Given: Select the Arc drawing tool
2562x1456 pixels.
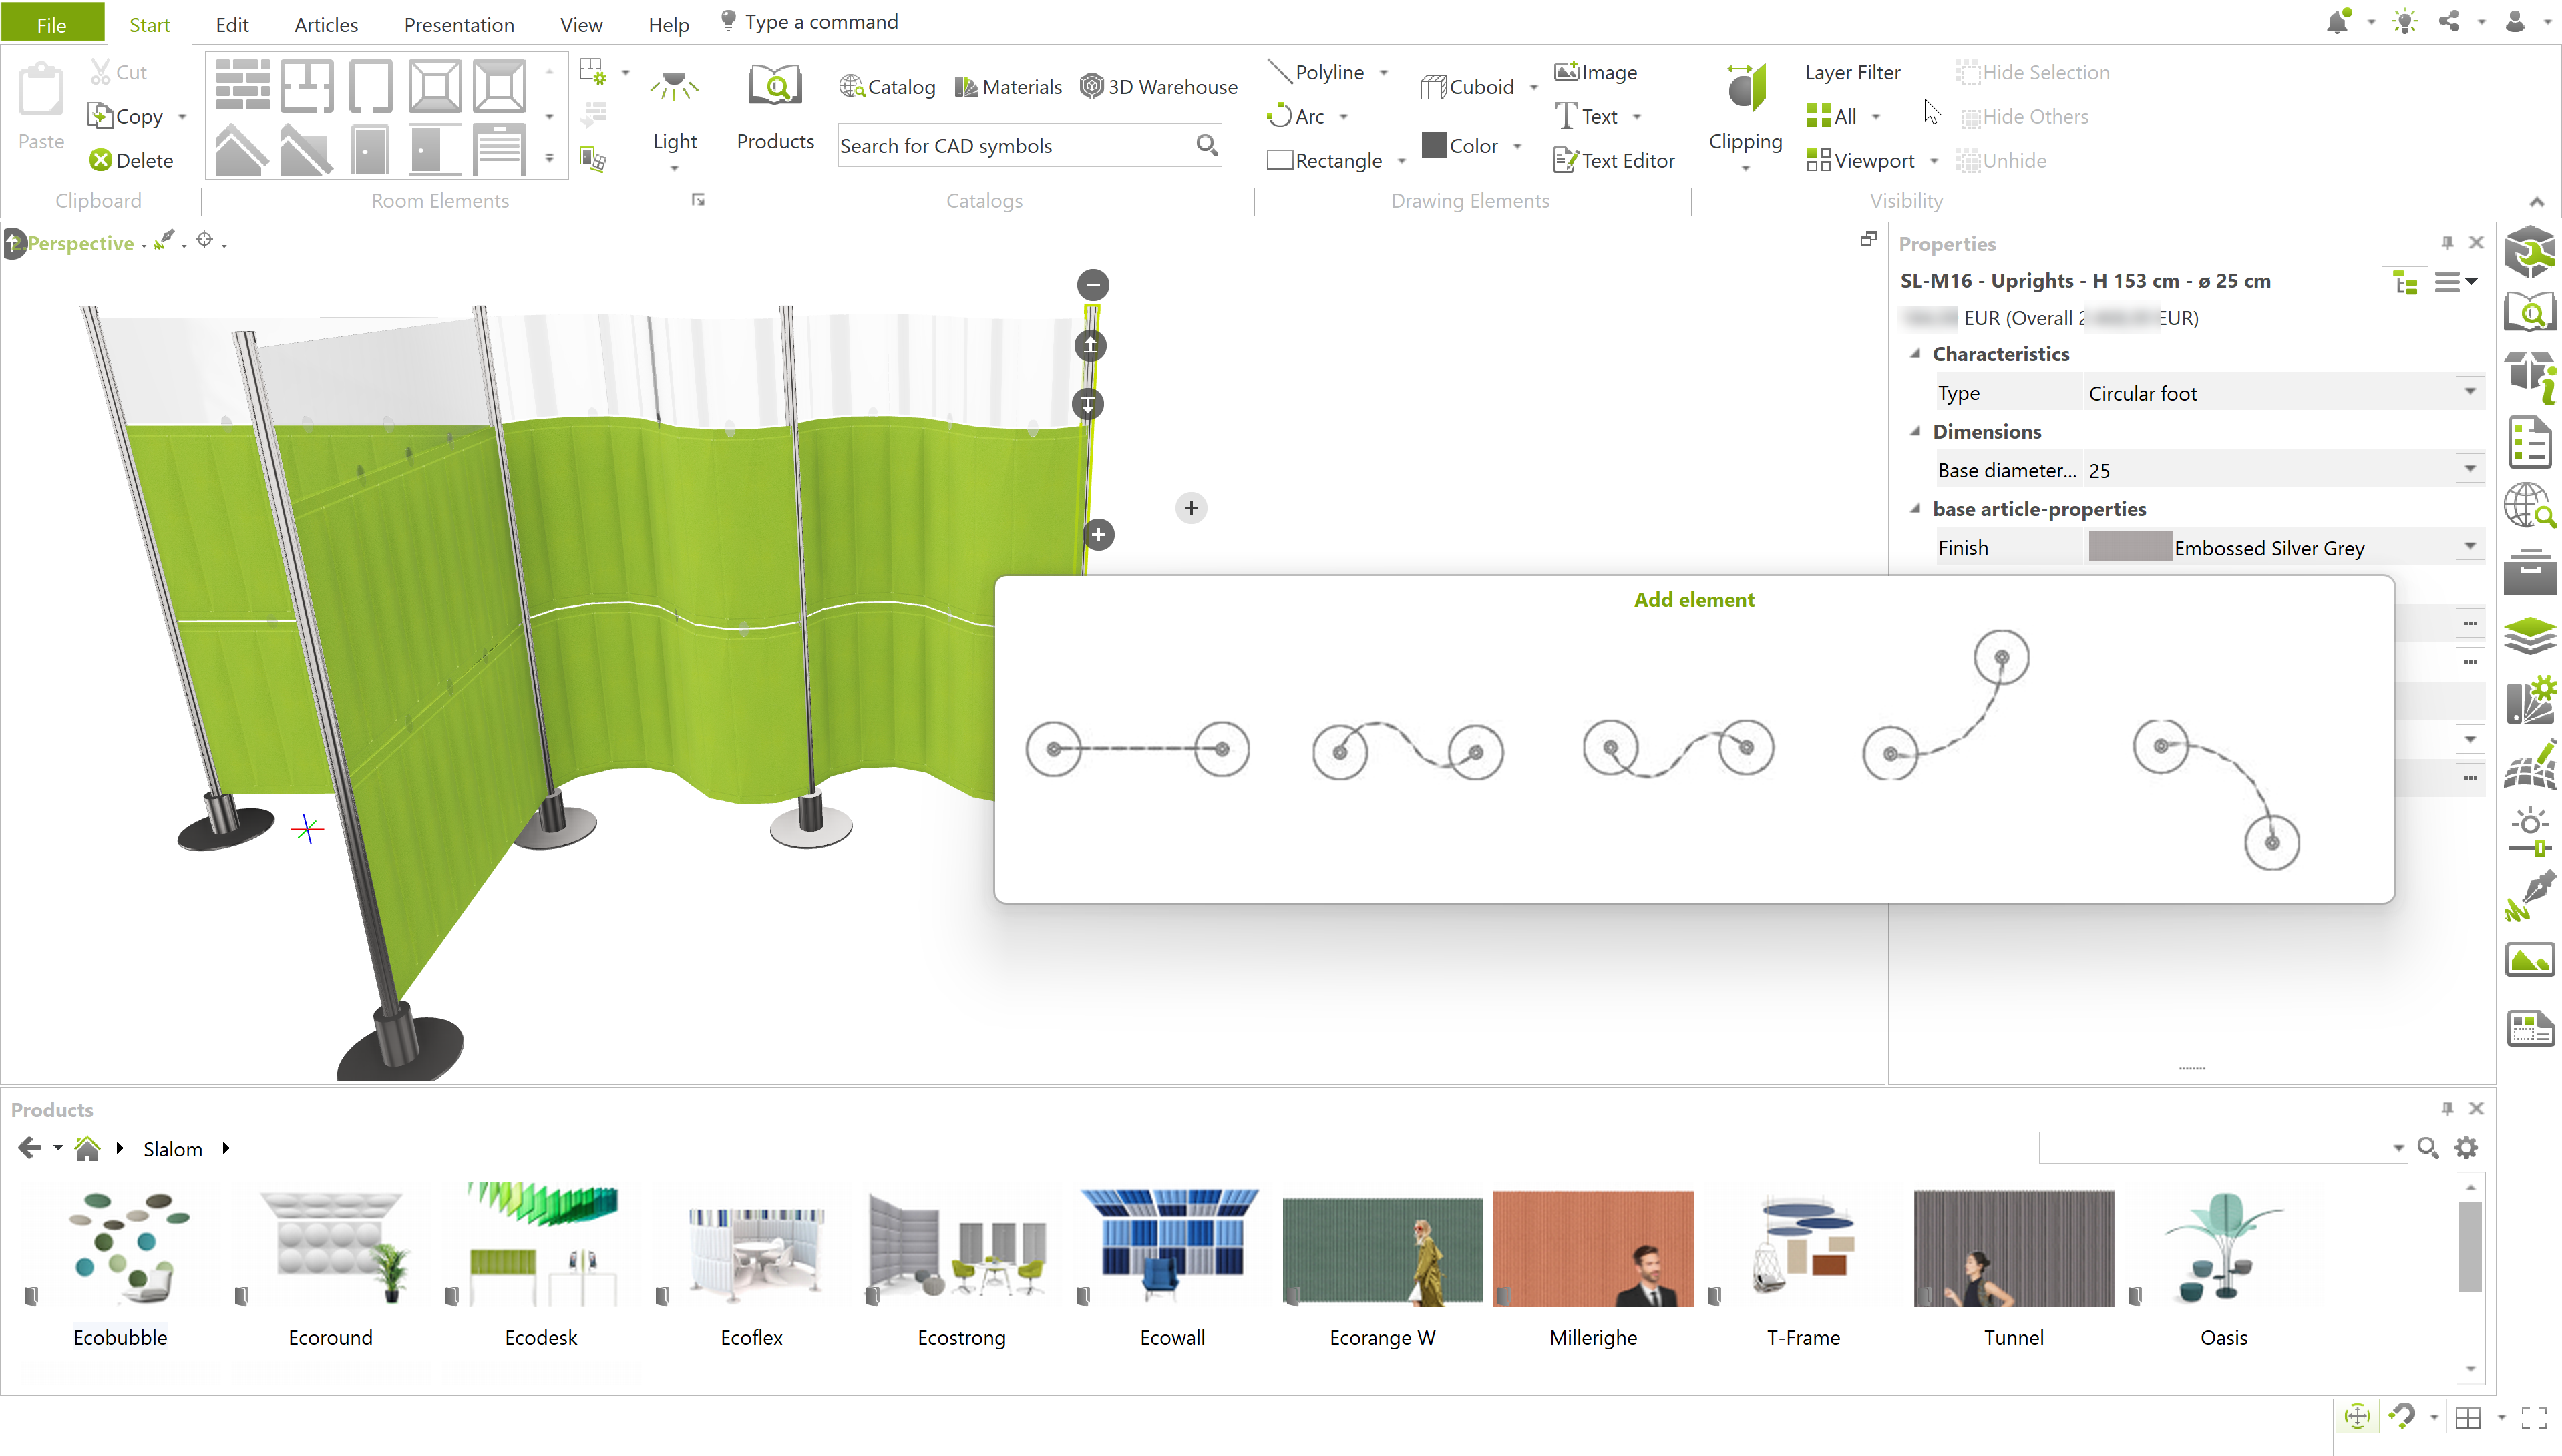Looking at the screenshot, I should pyautogui.click(x=1296, y=116).
